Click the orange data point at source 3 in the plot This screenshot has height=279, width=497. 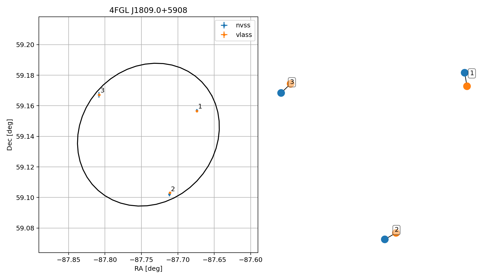click(99, 95)
